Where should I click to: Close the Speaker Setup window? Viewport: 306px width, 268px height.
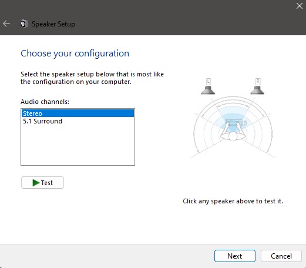[300, 6]
